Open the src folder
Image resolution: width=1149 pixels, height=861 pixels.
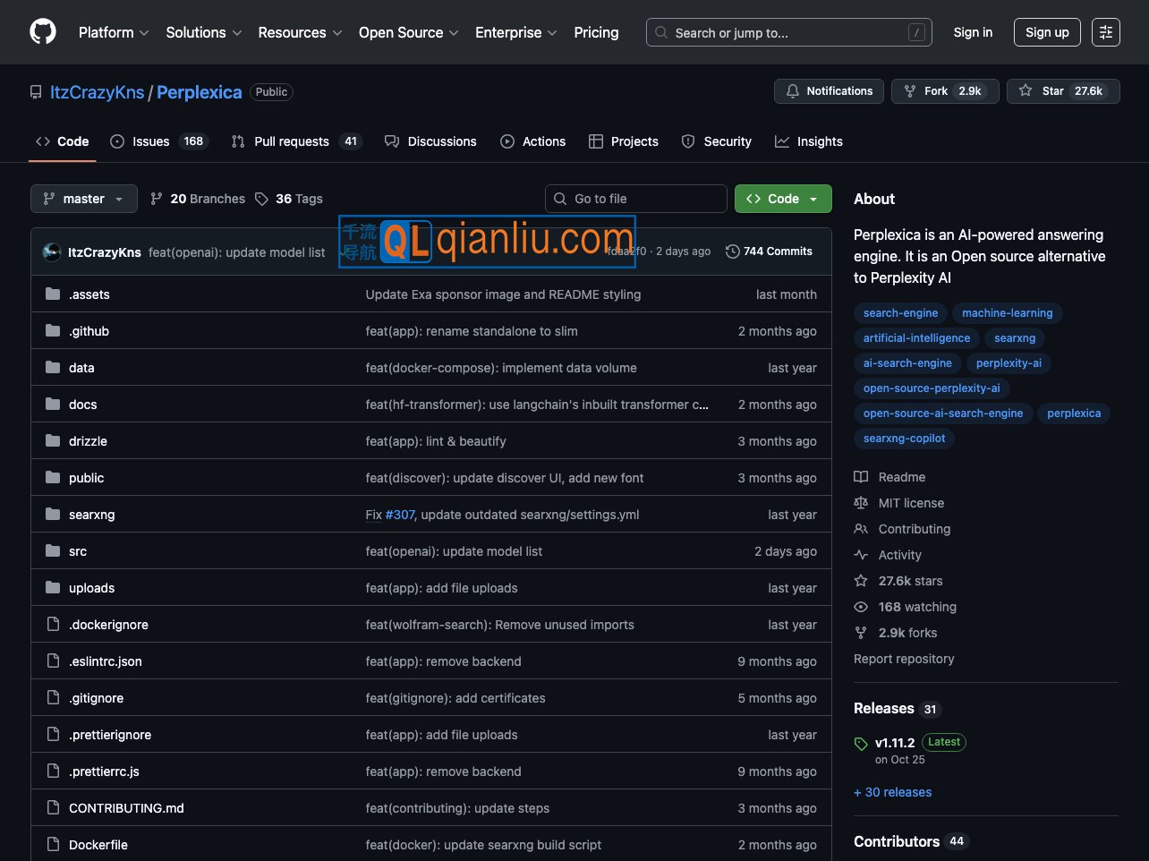pyautogui.click(x=78, y=551)
